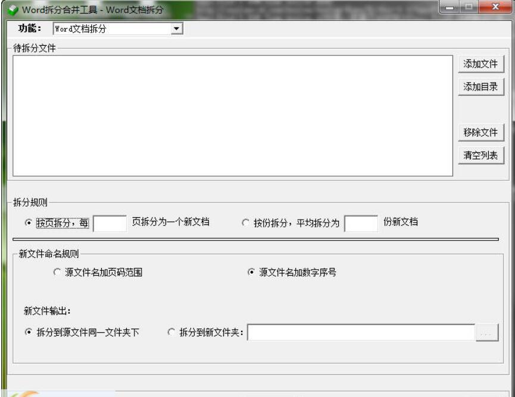Click the new folder path input field
Screen dimensions: 515x397
tap(361, 332)
